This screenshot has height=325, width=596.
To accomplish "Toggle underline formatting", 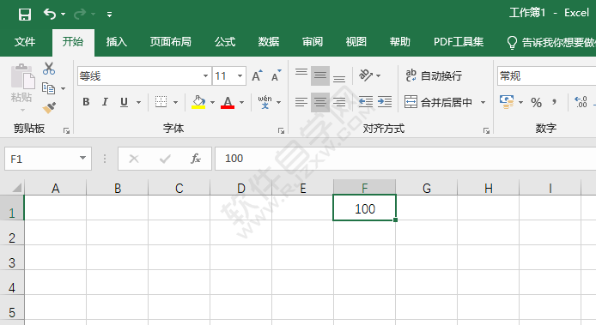I will pos(124,102).
